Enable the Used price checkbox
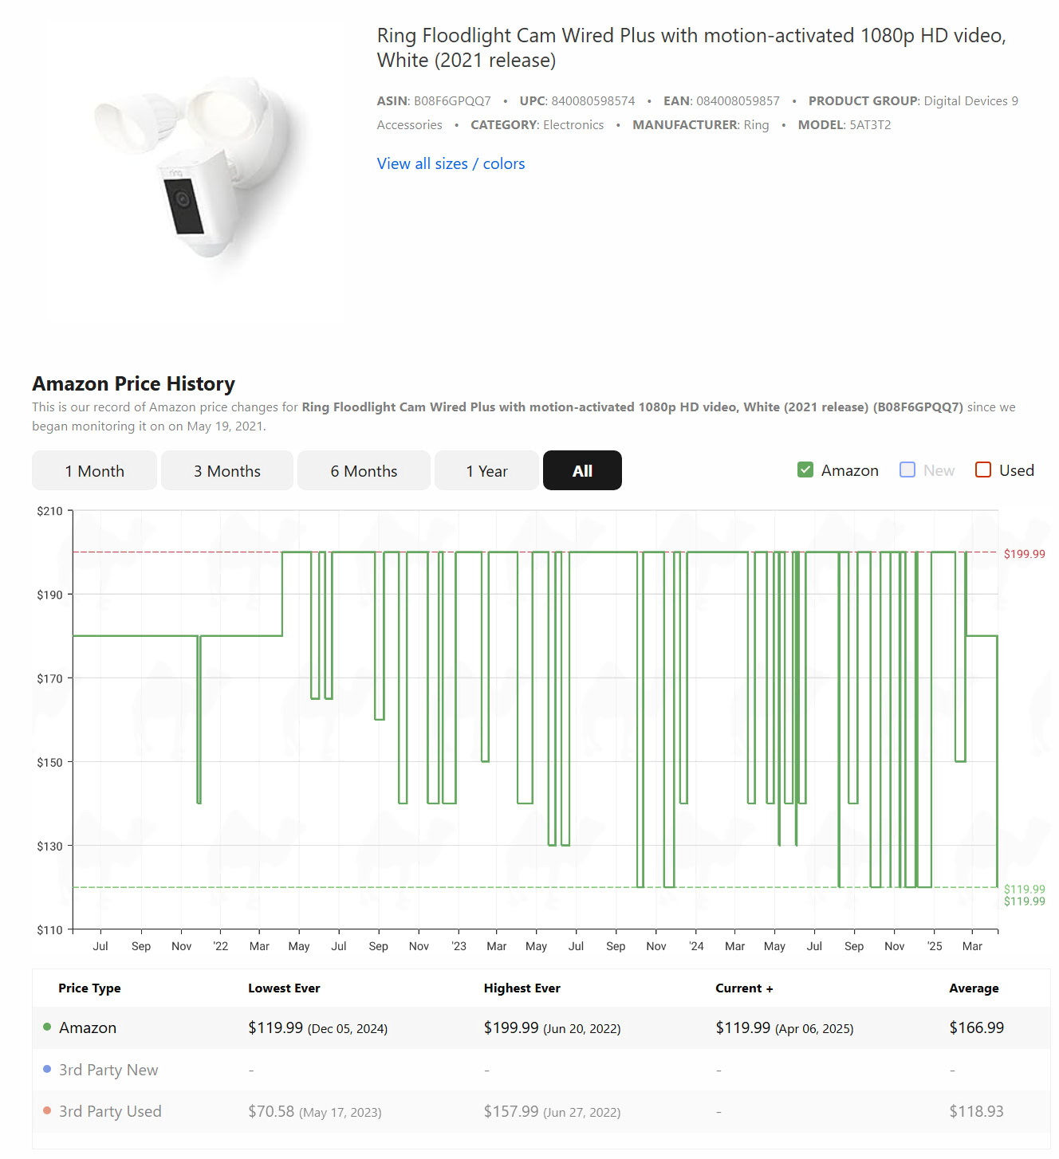The image size is (1059, 1159). pyautogui.click(x=983, y=469)
